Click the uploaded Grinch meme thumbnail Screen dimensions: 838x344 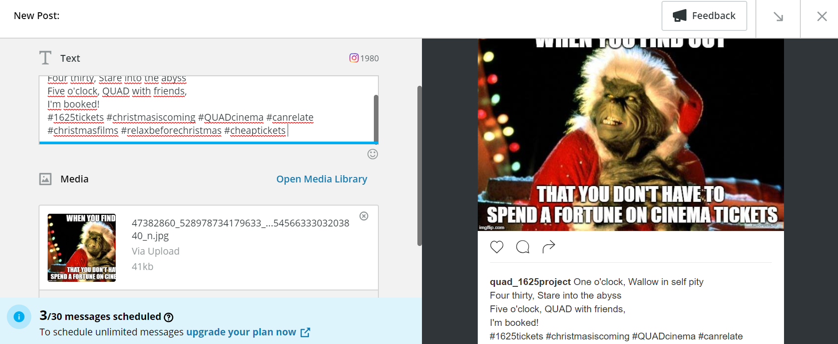point(82,248)
